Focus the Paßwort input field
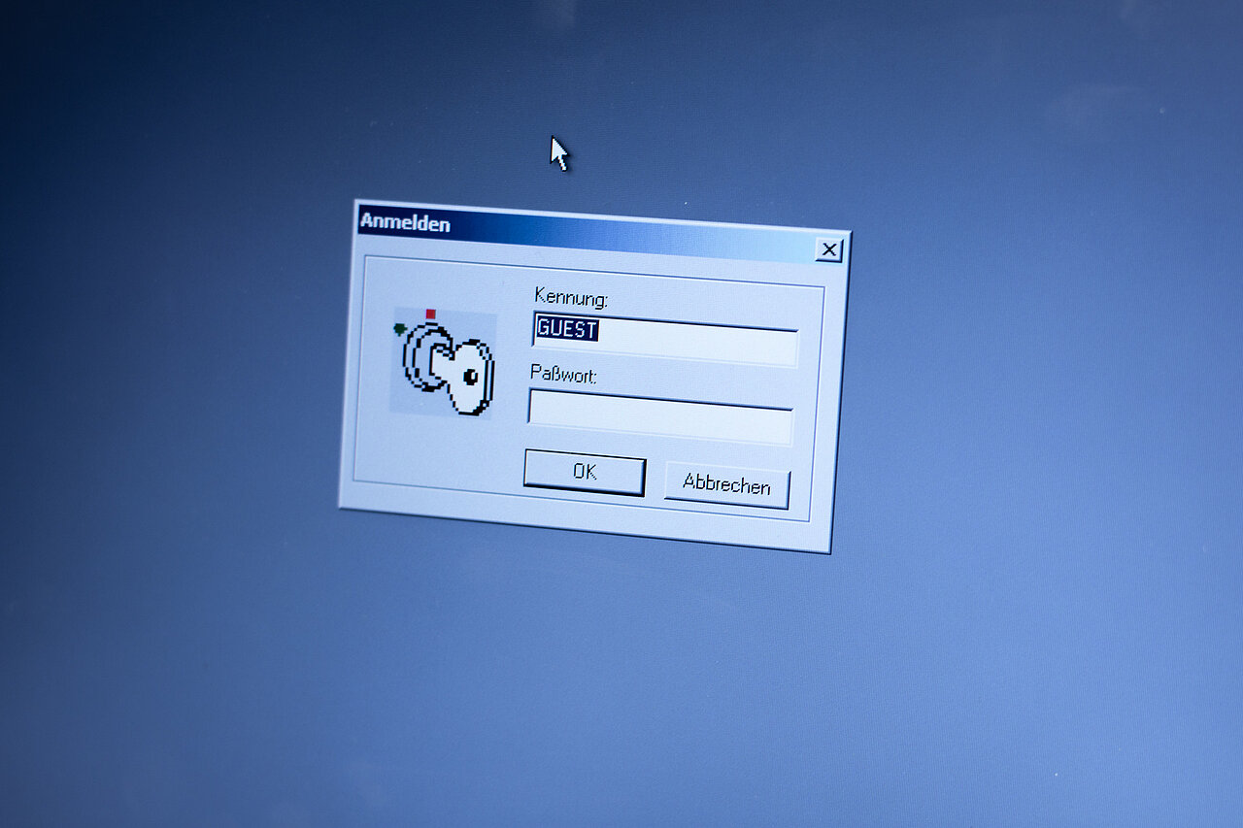The image size is (1243, 828). [659, 415]
